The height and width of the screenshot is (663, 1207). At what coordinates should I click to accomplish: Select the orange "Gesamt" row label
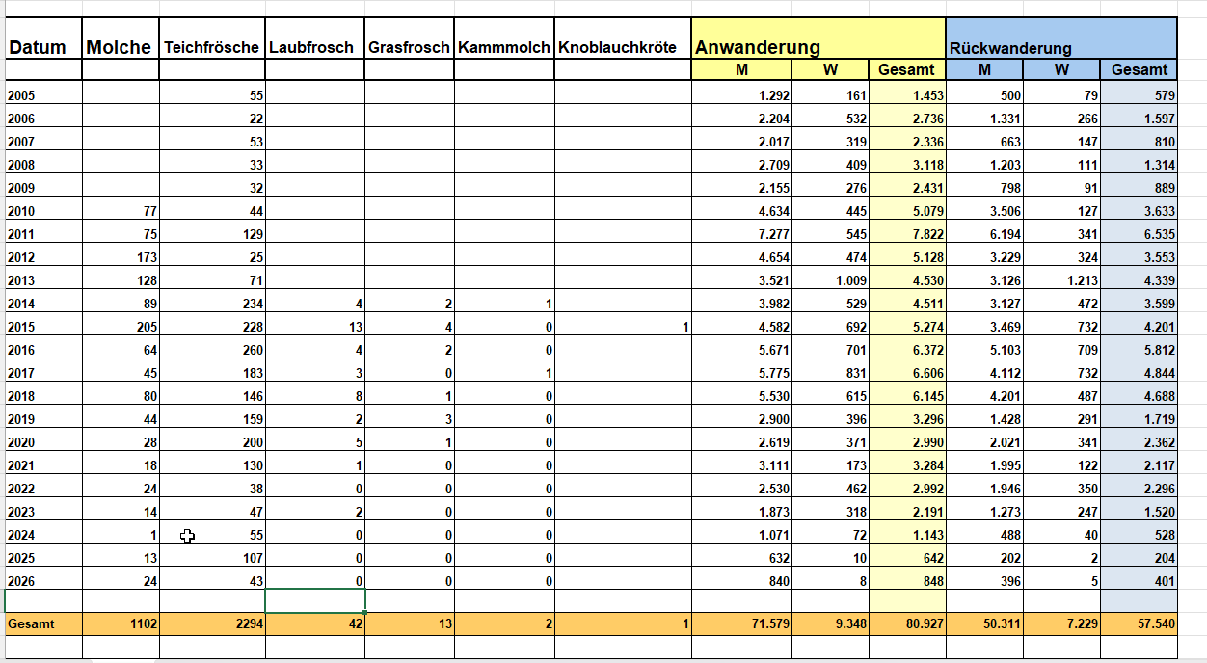32,623
